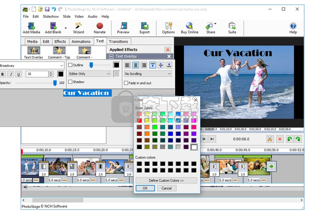
Task: Click the split clip scissors icon
Action: coord(270,139)
